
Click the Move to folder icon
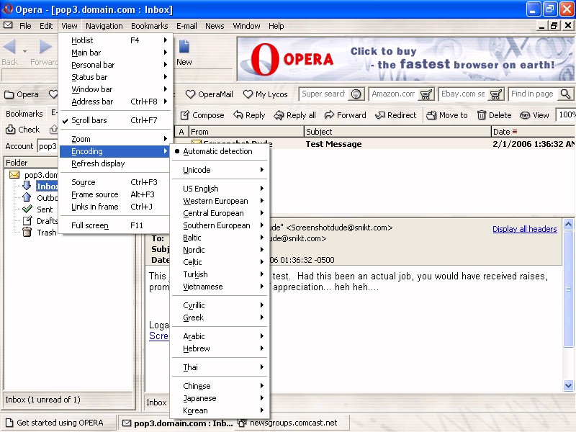tap(431, 115)
